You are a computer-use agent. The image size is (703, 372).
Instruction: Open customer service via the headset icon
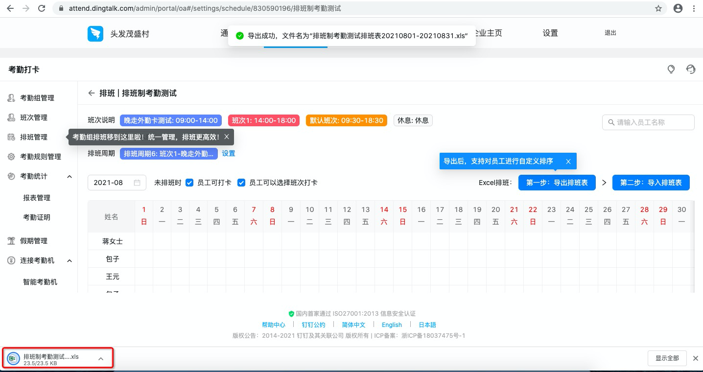[691, 70]
